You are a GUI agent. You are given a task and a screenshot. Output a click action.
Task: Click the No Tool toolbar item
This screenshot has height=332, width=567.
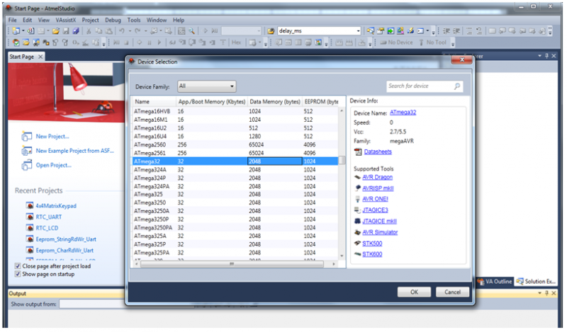click(x=433, y=42)
